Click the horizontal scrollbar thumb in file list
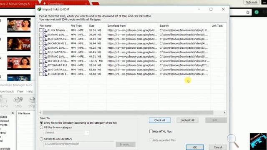This screenshot has width=267, height=150. click(x=128, y=112)
